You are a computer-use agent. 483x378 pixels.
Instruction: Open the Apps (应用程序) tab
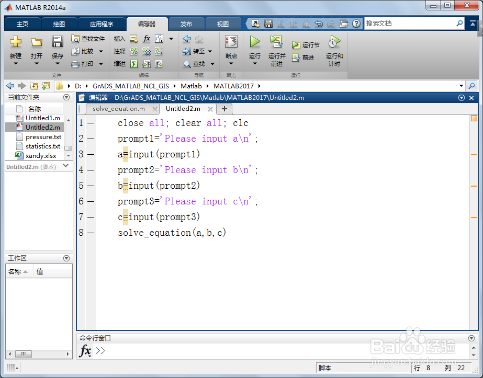tap(102, 24)
